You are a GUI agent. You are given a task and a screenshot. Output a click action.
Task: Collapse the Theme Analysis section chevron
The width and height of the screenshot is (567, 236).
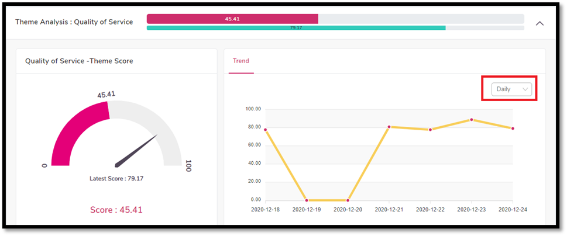539,23
